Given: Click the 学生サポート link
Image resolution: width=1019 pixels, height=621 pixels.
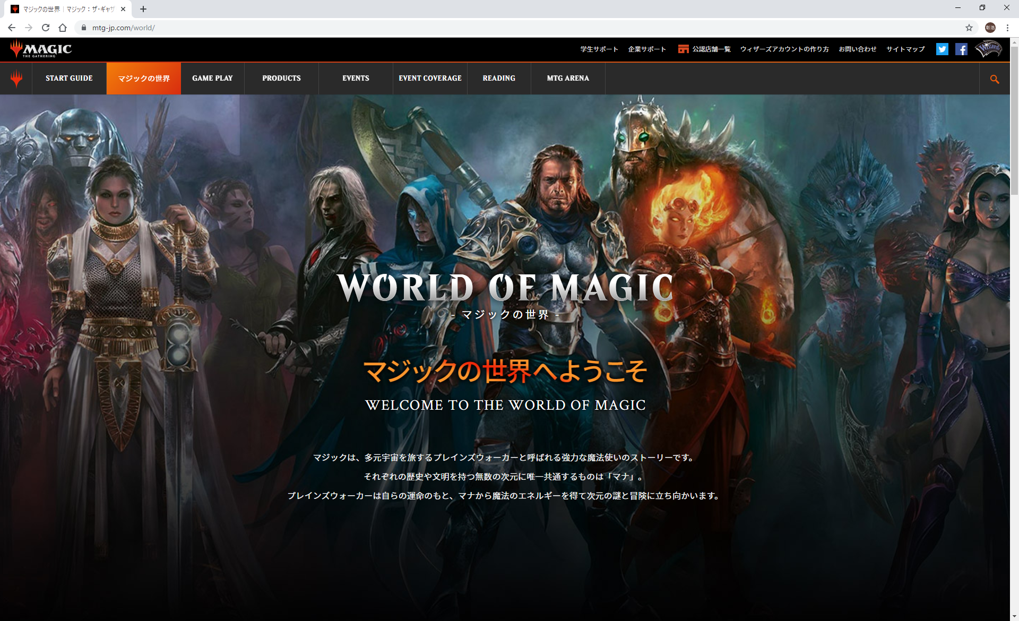Looking at the screenshot, I should pyautogui.click(x=599, y=49).
